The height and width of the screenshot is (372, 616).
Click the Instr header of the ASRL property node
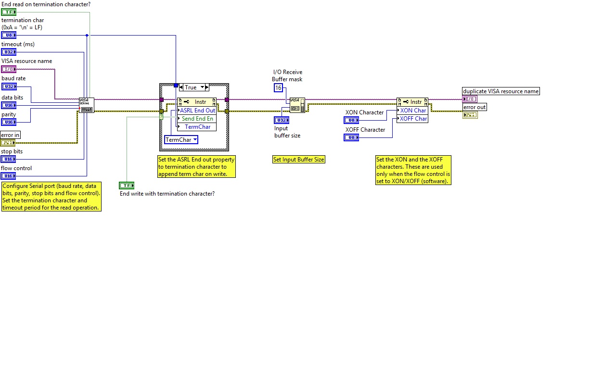point(197,102)
